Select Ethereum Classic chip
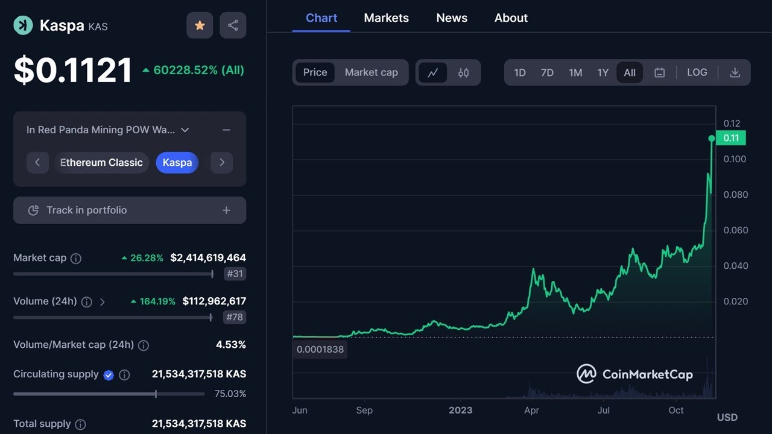The width and height of the screenshot is (772, 434). [x=101, y=162]
